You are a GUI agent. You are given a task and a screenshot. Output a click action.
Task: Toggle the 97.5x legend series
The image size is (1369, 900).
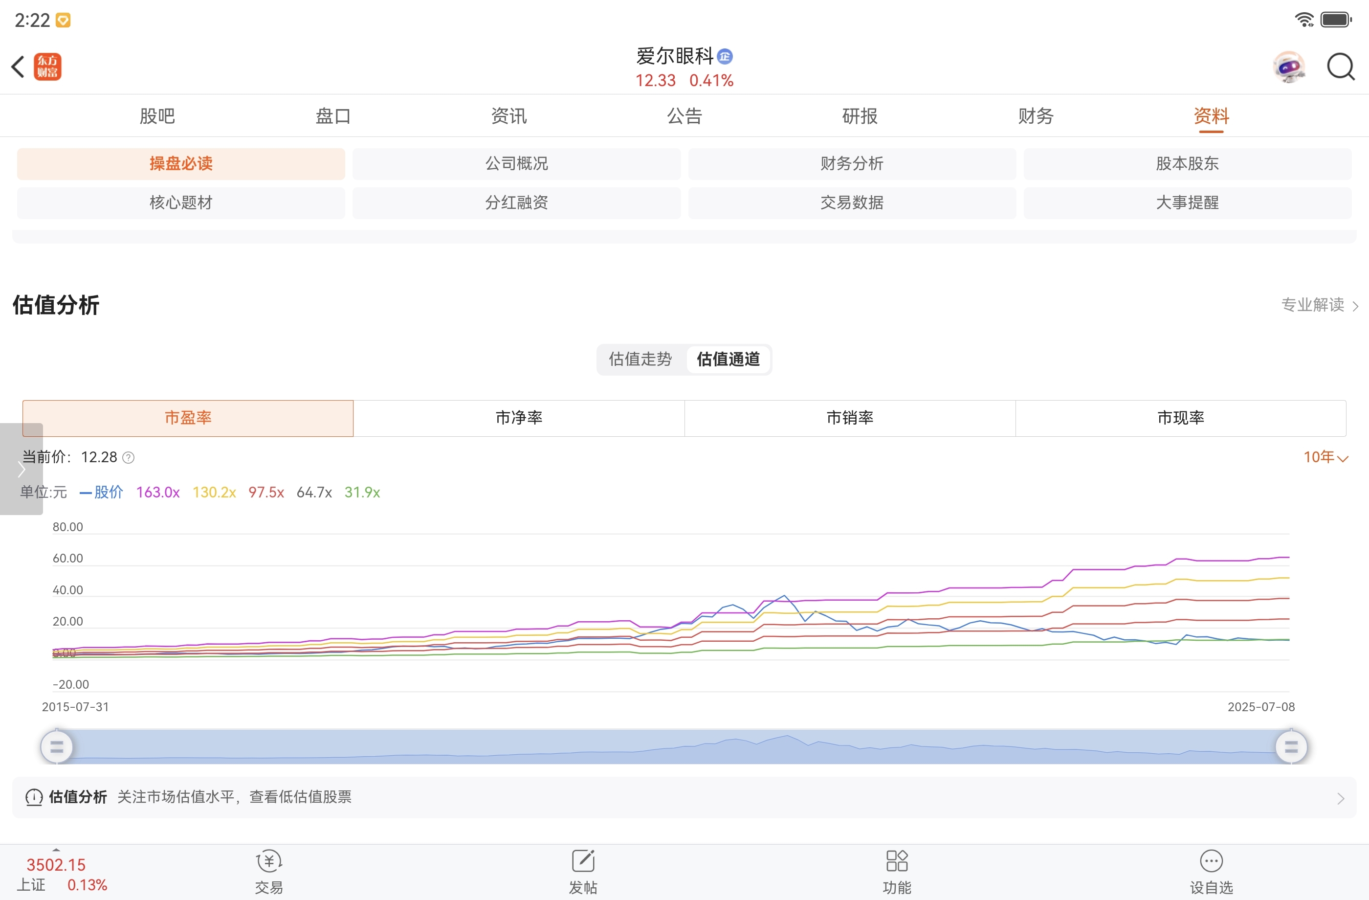266,493
